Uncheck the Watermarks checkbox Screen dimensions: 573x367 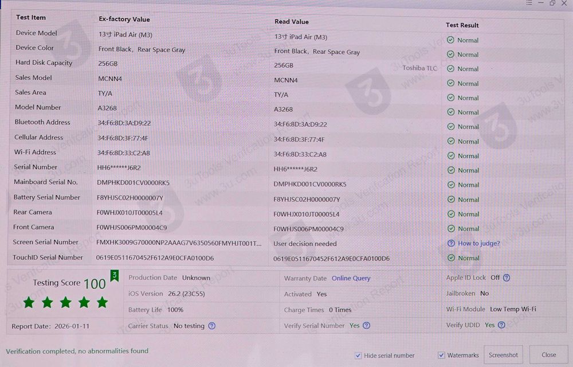(441, 355)
